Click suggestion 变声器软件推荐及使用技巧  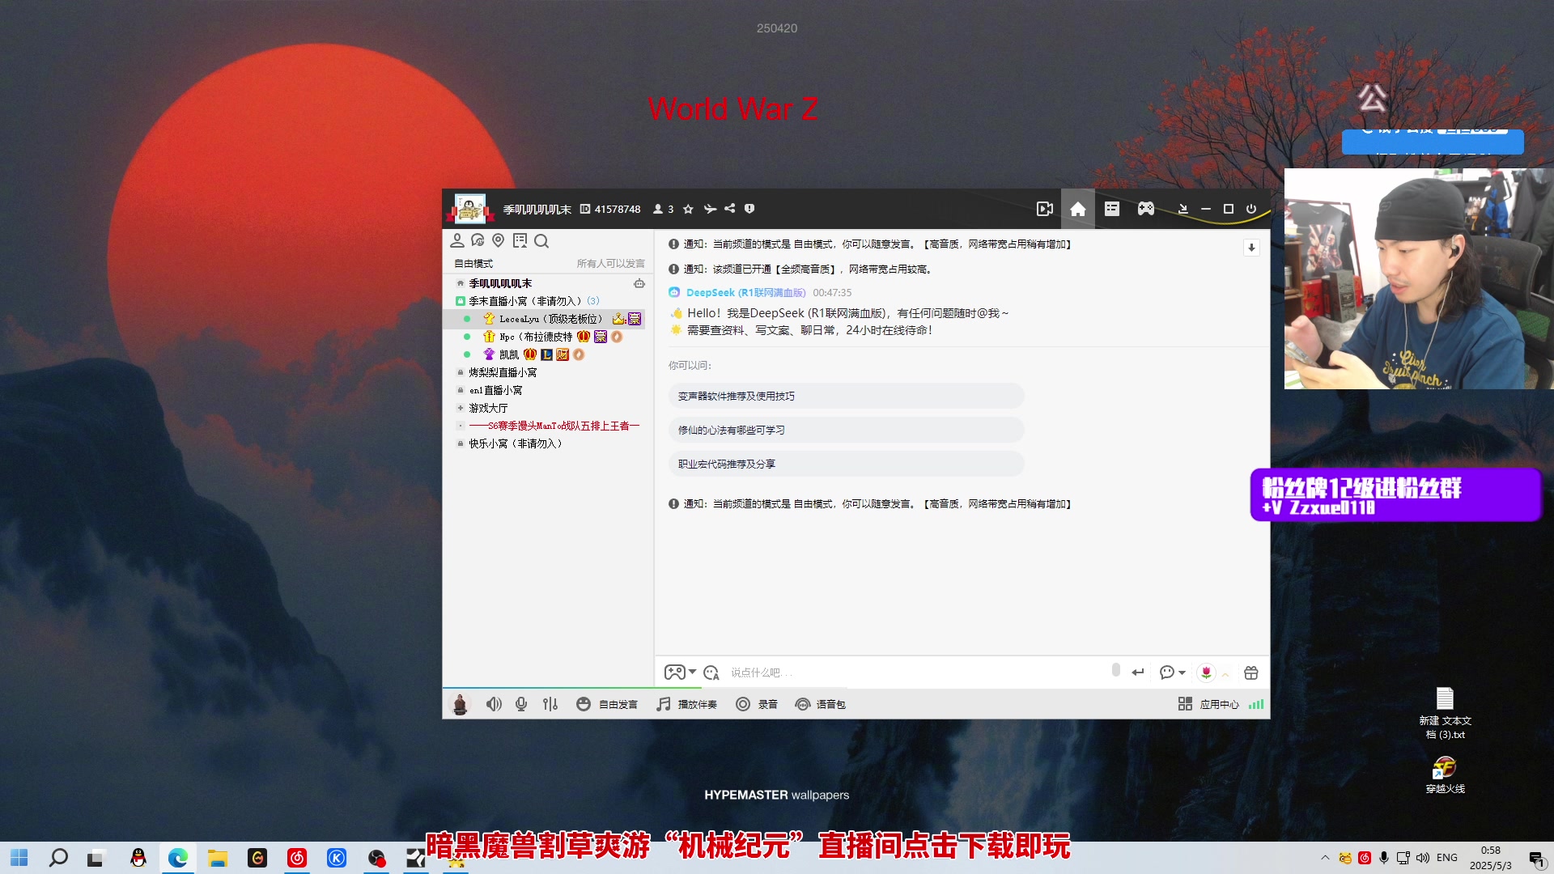(846, 396)
